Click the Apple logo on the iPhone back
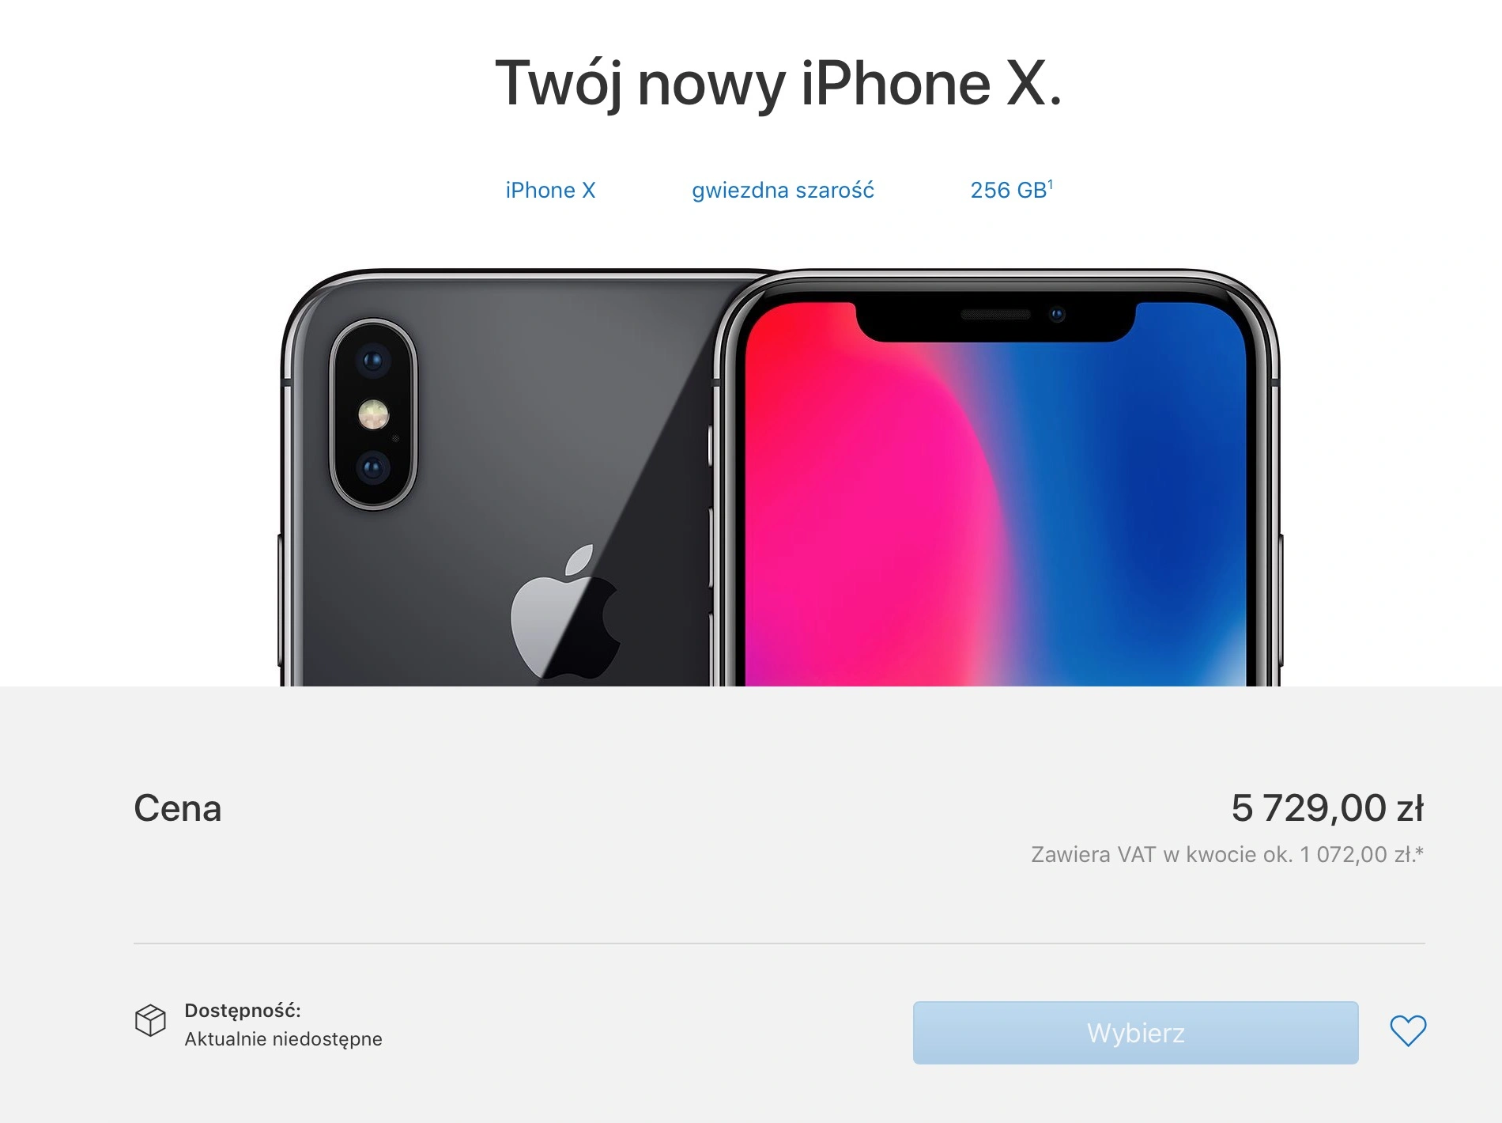This screenshot has height=1123, width=1502. pos(565,611)
